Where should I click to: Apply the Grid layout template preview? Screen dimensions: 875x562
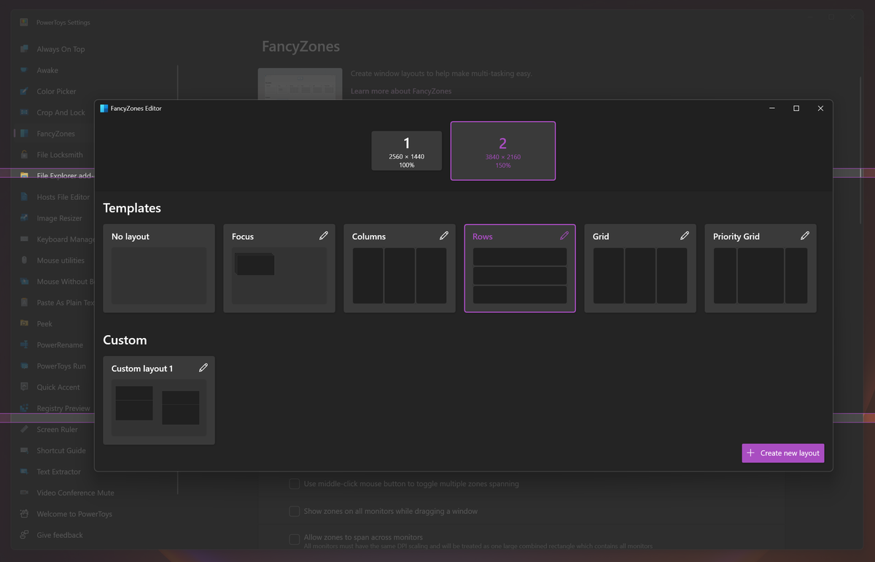pyautogui.click(x=640, y=276)
